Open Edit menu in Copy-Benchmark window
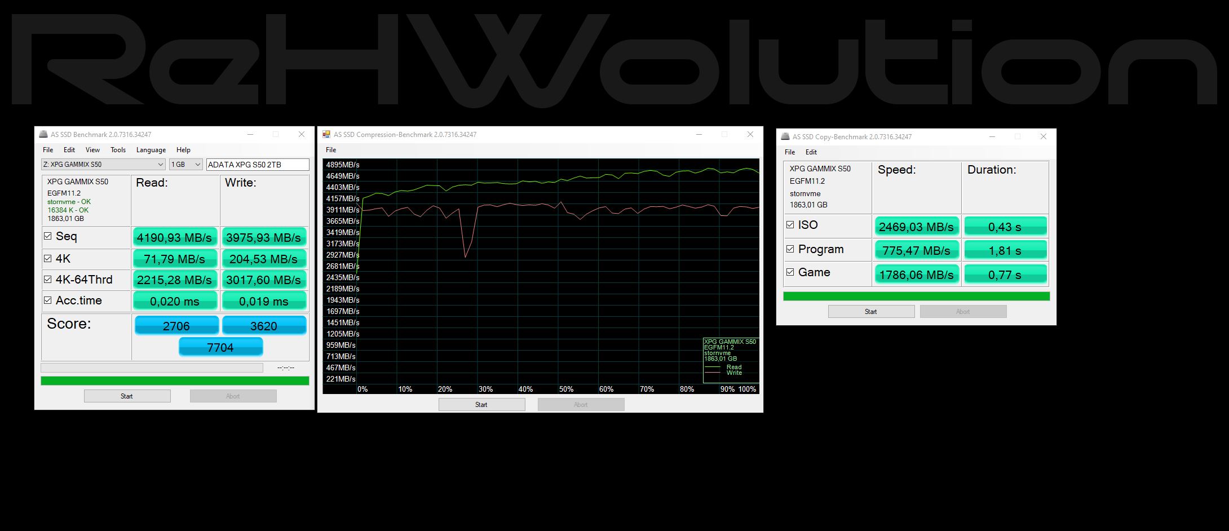Screen dimensions: 1229x531 click(x=811, y=152)
